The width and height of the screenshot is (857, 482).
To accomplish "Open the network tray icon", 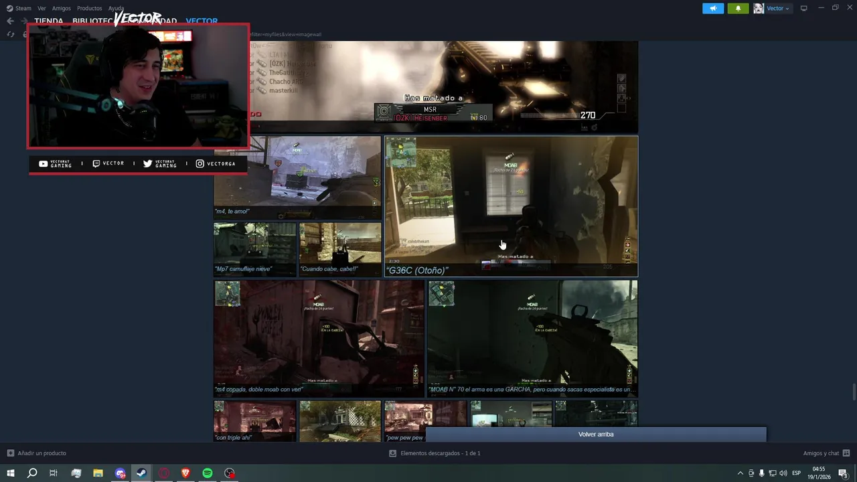I will 772,473.
